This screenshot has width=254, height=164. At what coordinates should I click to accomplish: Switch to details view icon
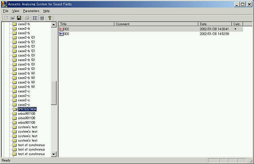pos(42,18)
